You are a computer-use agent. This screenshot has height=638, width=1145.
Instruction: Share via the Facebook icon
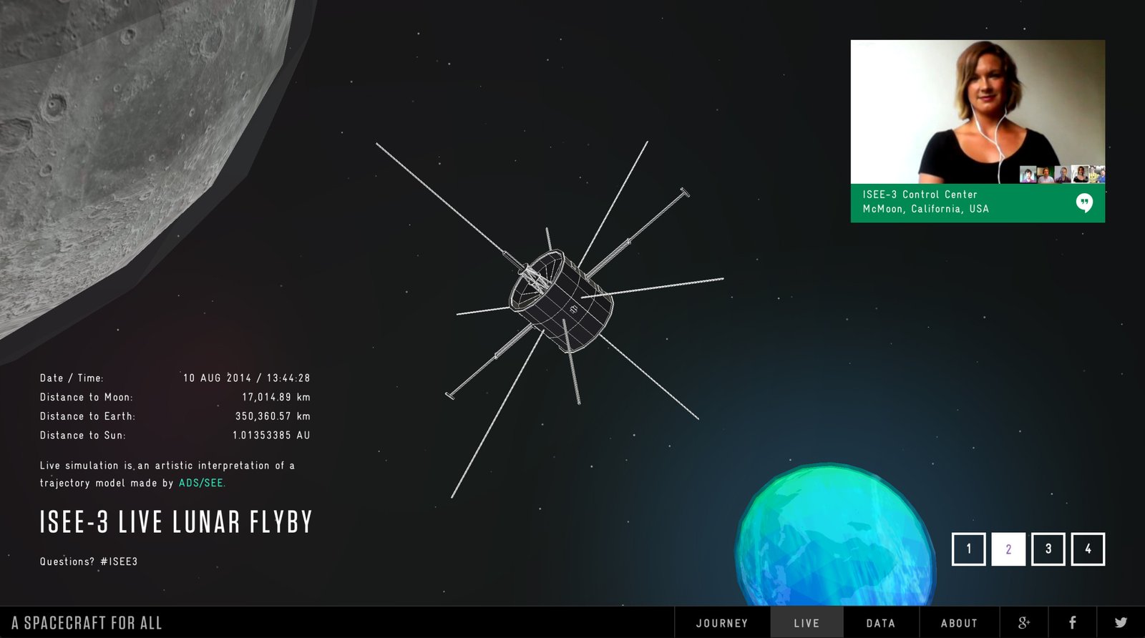(x=1072, y=622)
